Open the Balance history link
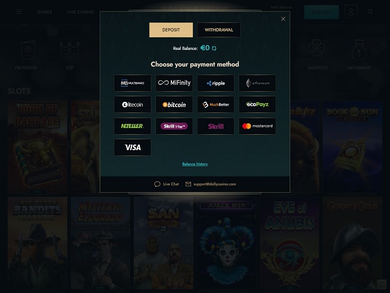 pos(195,164)
